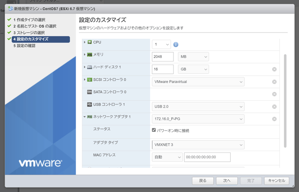Click the settings list vertical scrollbar
This screenshot has width=299, height=192.
[285, 101]
